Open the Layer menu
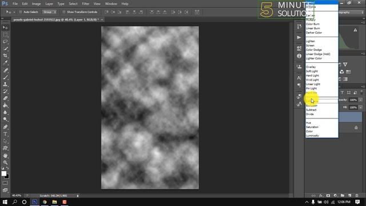The width and height of the screenshot is (366, 206). (x=49, y=4)
